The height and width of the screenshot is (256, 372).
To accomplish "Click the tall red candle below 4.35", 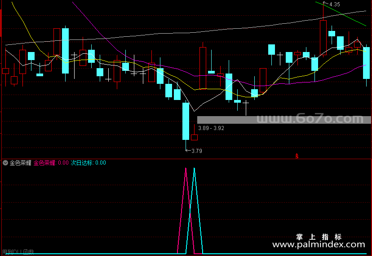I will pos(323,38).
